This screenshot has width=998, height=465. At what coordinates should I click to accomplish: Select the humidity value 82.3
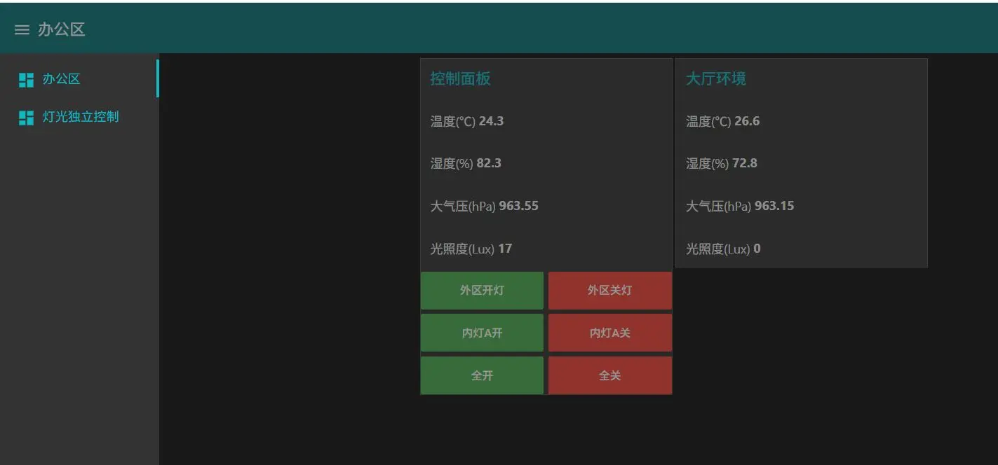point(489,163)
